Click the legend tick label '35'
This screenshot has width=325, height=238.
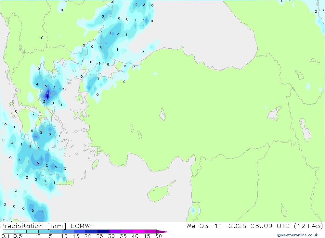(x=123, y=236)
